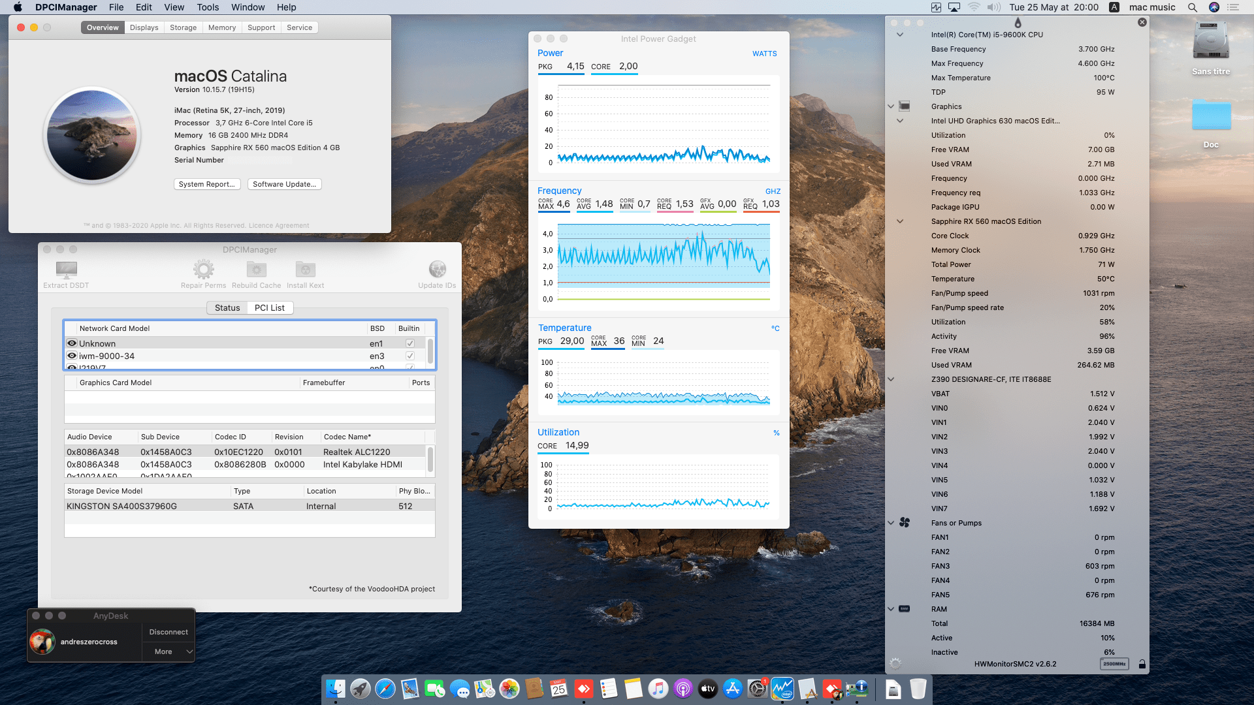1254x705 pixels.
Task: Click Disconnect in AnyDesk panel
Action: coord(169,632)
